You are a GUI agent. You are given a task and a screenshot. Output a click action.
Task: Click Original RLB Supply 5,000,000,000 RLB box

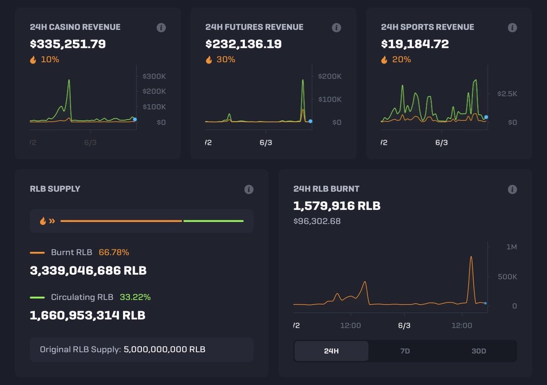(141, 350)
